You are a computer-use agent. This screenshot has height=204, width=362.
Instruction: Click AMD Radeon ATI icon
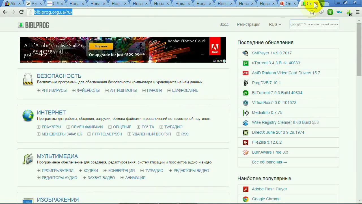point(245,73)
